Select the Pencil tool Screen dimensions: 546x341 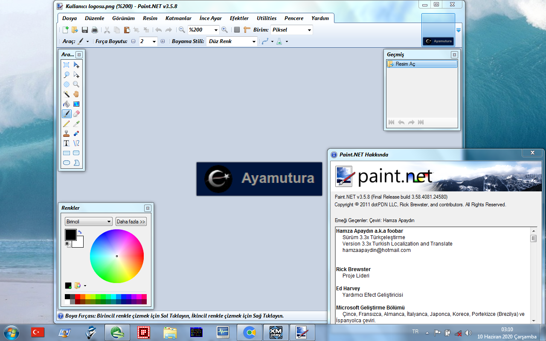pyautogui.click(x=67, y=124)
